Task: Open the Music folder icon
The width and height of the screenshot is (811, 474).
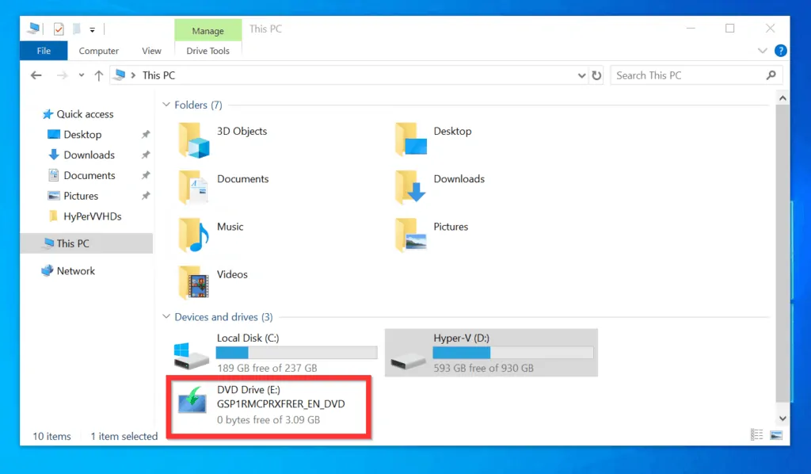Action: [x=193, y=235]
